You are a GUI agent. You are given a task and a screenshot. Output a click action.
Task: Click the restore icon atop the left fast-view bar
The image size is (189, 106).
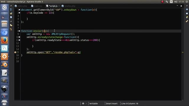pyautogui.click(x=11, y=6)
